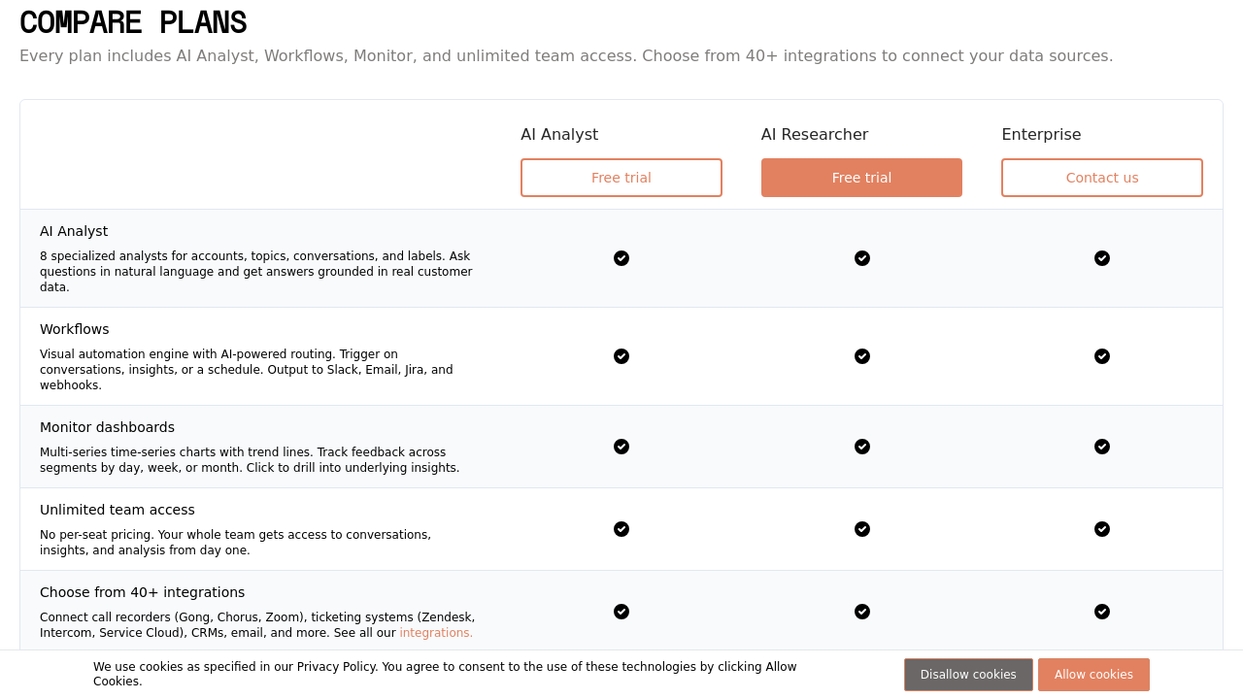This screenshot has height=699, width=1243.
Task: Click Unlimited team access checkmark in Enterprise column
Action: click(1102, 529)
